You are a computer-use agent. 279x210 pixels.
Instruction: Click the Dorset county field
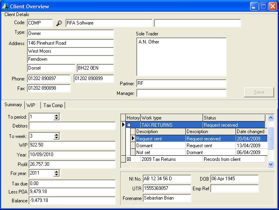51,68
